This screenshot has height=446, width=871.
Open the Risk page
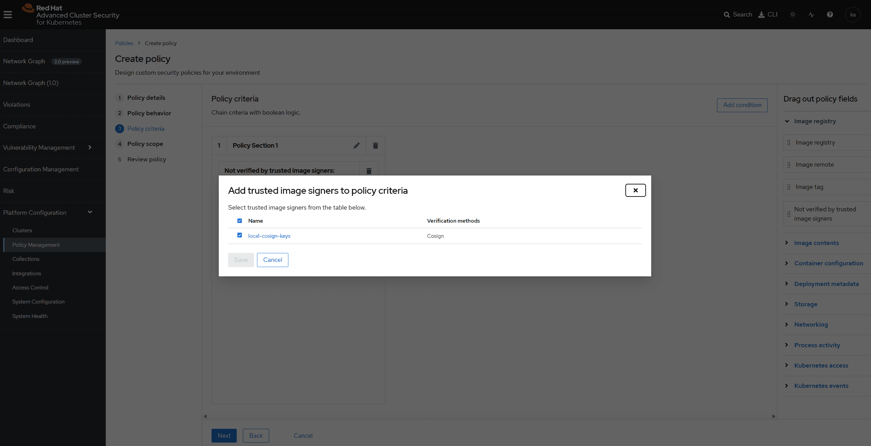tap(53, 191)
